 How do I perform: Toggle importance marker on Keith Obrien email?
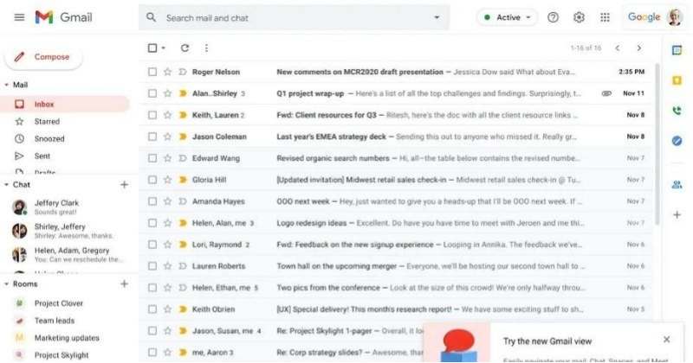tap(183, 309)
